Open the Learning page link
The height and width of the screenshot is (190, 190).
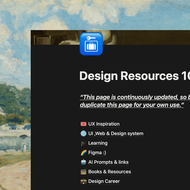98,143
